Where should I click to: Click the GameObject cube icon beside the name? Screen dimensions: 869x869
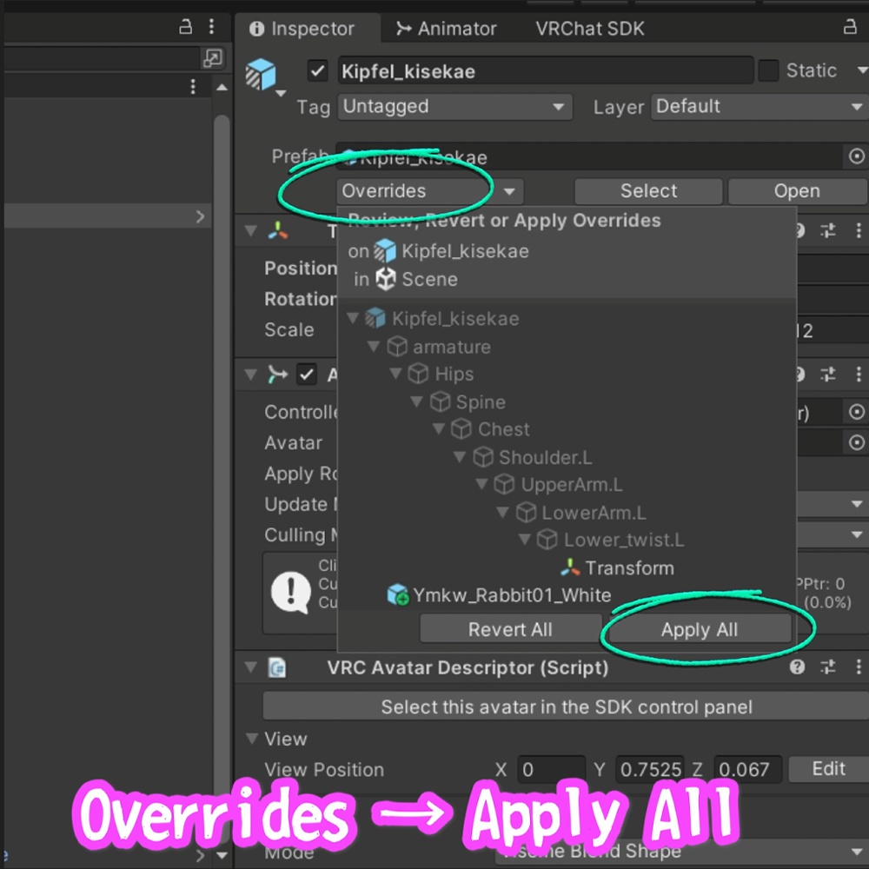click(x=261, y=74)
